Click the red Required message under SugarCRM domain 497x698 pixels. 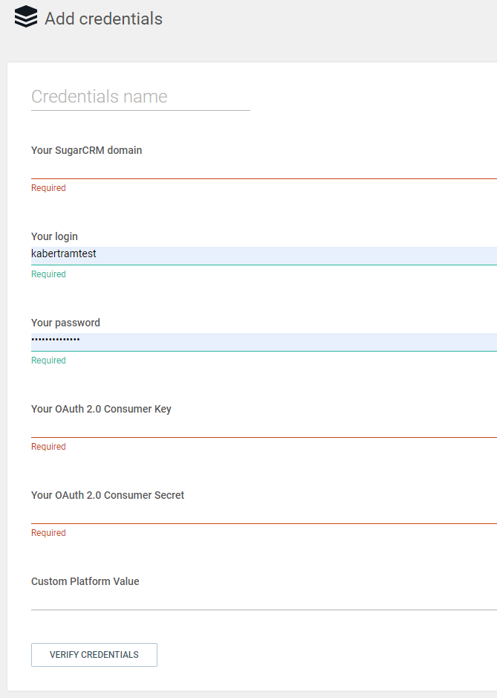coord(48,188)
